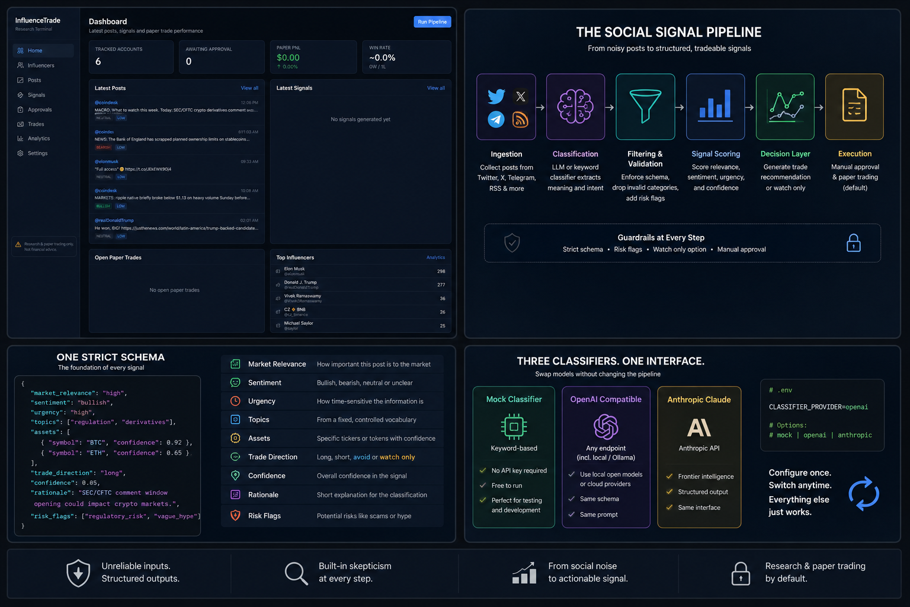Open View all in Latest Posts
The width and height of the screenshot is (910, 607).
[x=249, y=88]
